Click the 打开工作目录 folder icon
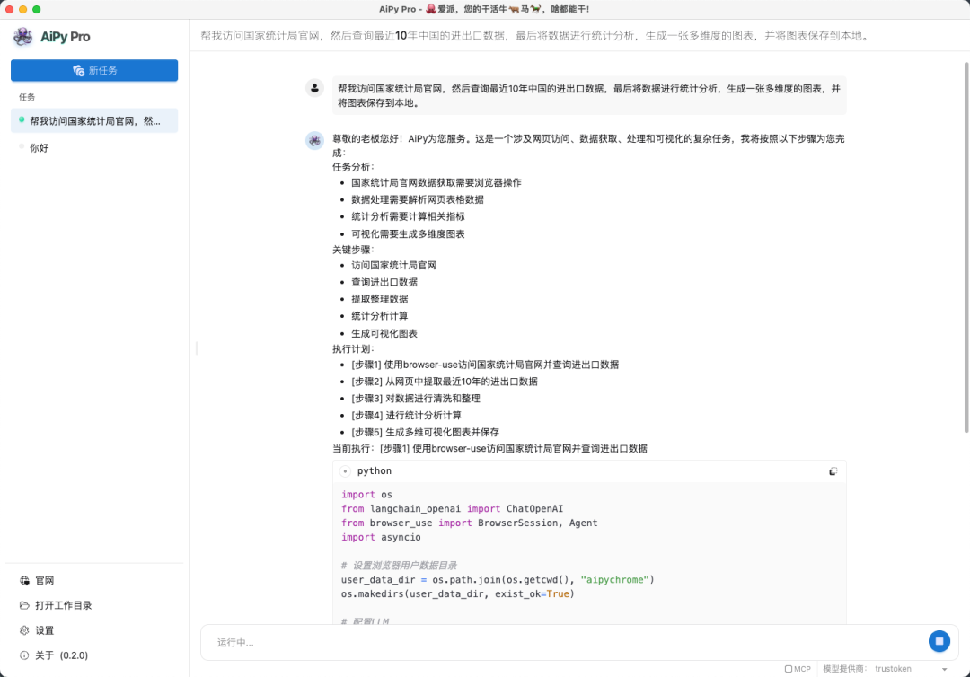Image resolution: width=970 pixels, height=677 pixels. pyautogui.click(x=24, y=605)
